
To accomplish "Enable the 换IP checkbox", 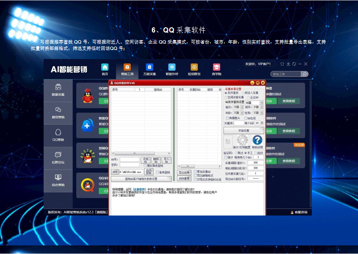I will 226,157.
